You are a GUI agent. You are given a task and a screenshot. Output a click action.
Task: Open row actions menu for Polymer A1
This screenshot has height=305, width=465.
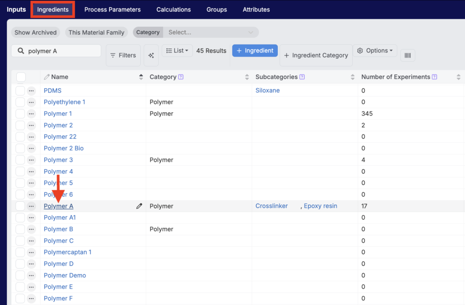[x=31, y=218]
